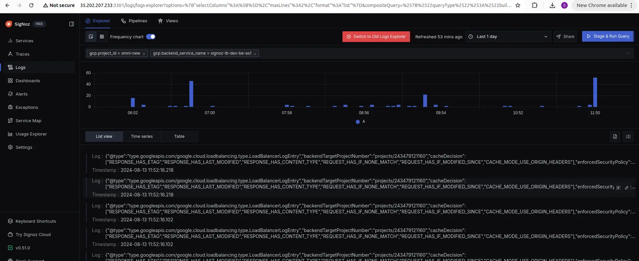Expand the query filter bar chevron
This screenshot has width=639, height=261.
point(628,53)
